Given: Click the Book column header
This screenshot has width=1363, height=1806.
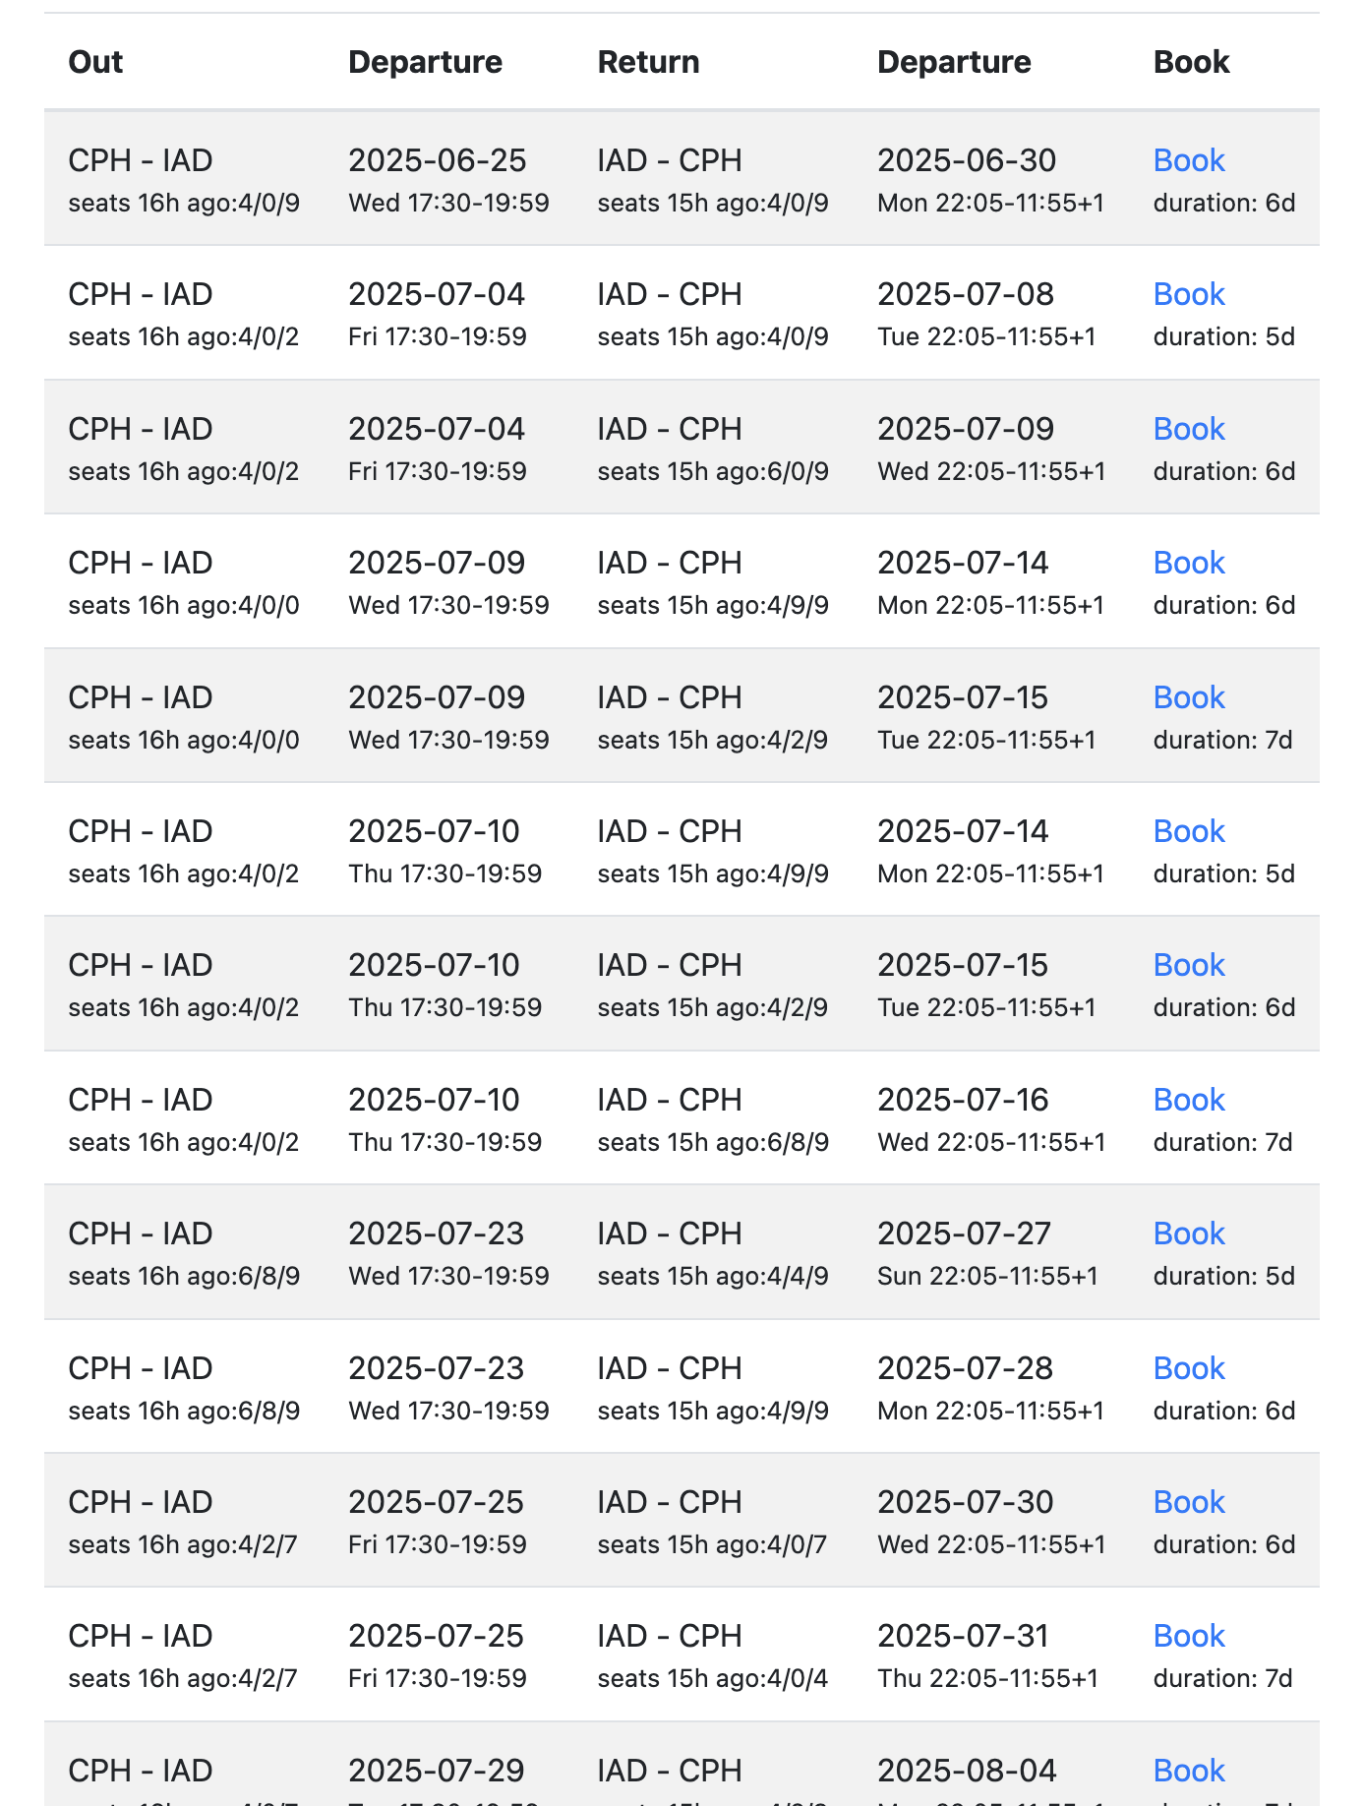Looking at the screenshot, I should tap(1191, 62).
